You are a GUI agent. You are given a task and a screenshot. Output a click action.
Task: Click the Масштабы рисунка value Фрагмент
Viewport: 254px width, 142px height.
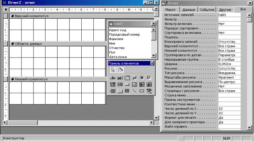[x=229, y=77]
